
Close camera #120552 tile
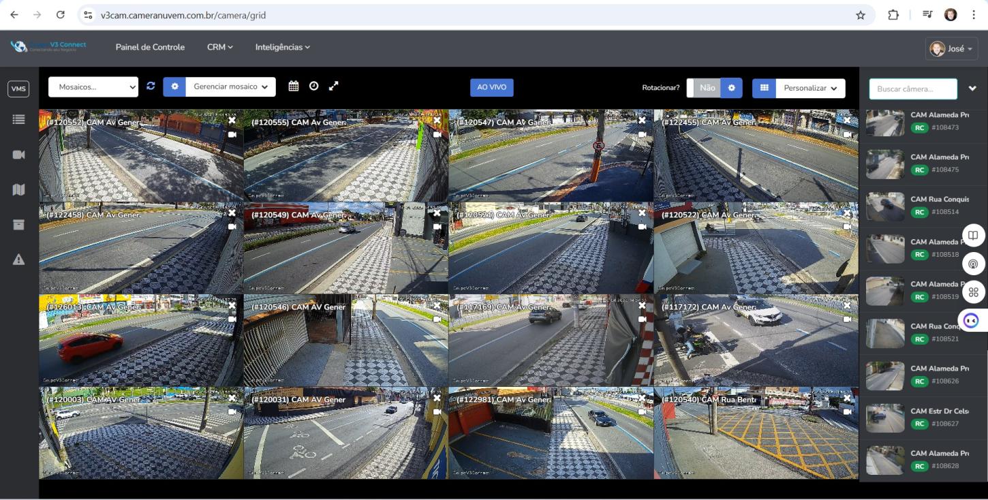pos(232,120)
